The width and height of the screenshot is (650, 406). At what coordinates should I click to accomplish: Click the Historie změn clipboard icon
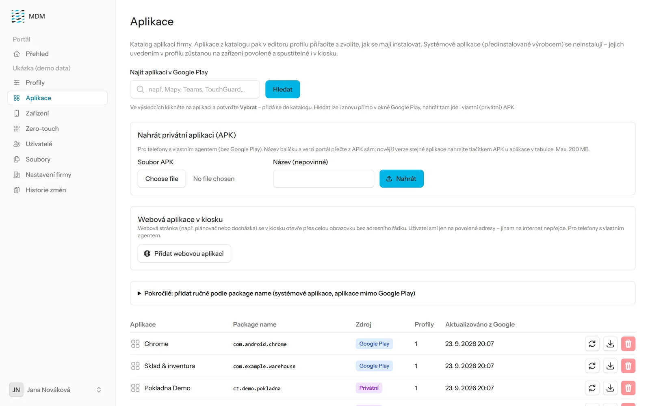[x=17, y=190]
